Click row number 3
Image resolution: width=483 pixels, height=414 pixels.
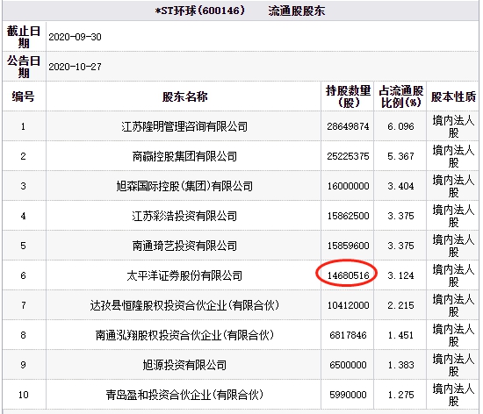23,186
